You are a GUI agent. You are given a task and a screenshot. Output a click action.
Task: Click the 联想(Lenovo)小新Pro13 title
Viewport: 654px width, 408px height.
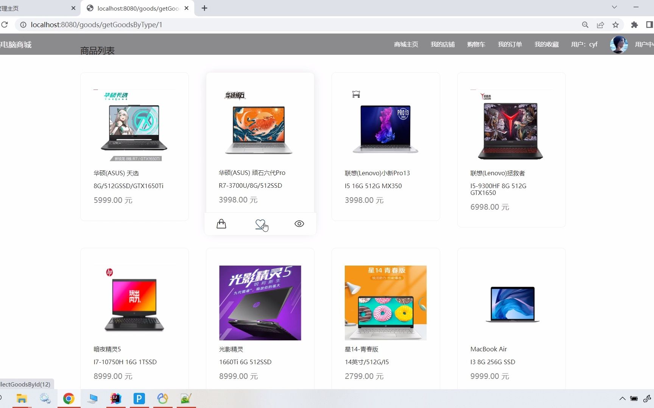(x=377, y=173)
